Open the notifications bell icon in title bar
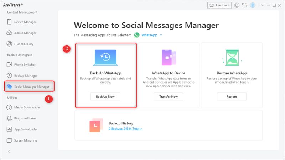Image resolution: width=285 pixels, height=160 pixels. (237, 5)
